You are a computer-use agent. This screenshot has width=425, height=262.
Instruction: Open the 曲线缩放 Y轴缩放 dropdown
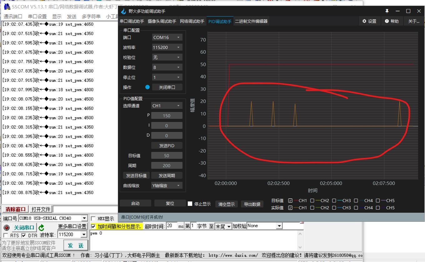click(x=167, y=185)
